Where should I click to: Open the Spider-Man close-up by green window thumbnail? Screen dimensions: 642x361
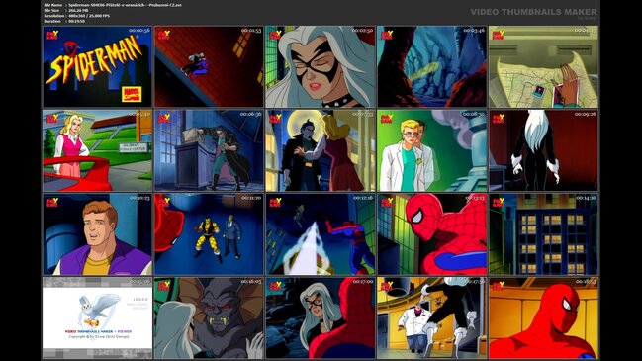[x=432, y=234]
